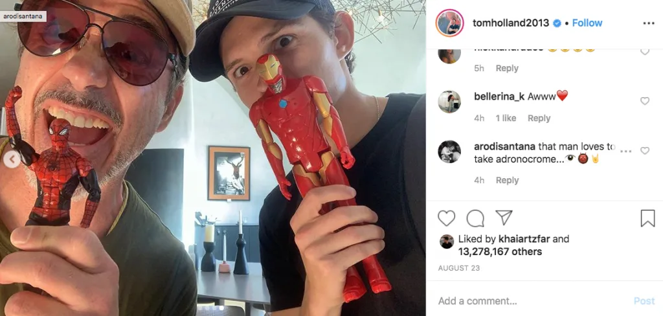Open comment options dots on arodisantana's comment

click(x=625, y=151)
